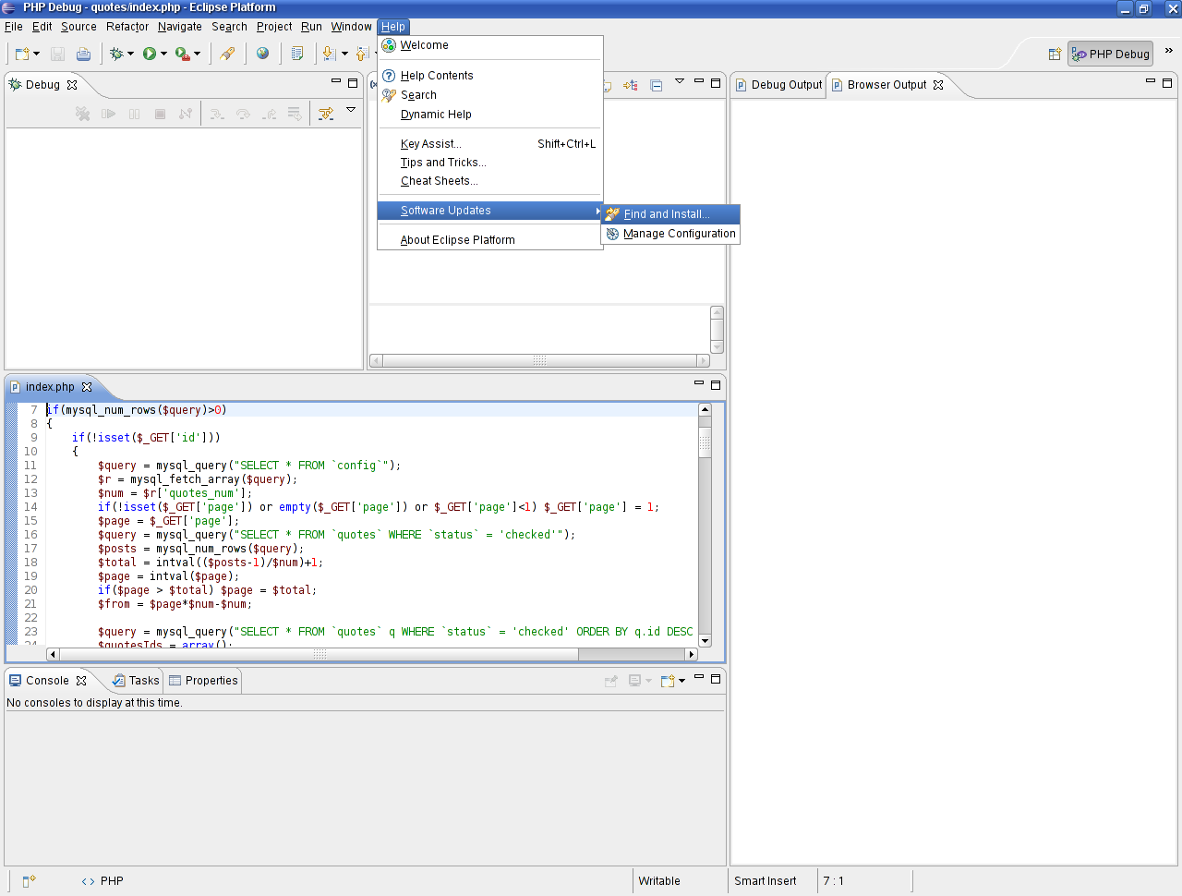The image size is (1182, 896).
Task: Minimize the Browser Output view
Action: click(1151, 82)
